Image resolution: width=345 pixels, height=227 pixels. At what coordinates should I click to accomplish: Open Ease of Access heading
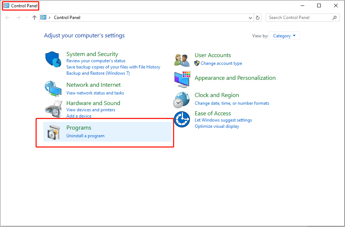[213, 113]
